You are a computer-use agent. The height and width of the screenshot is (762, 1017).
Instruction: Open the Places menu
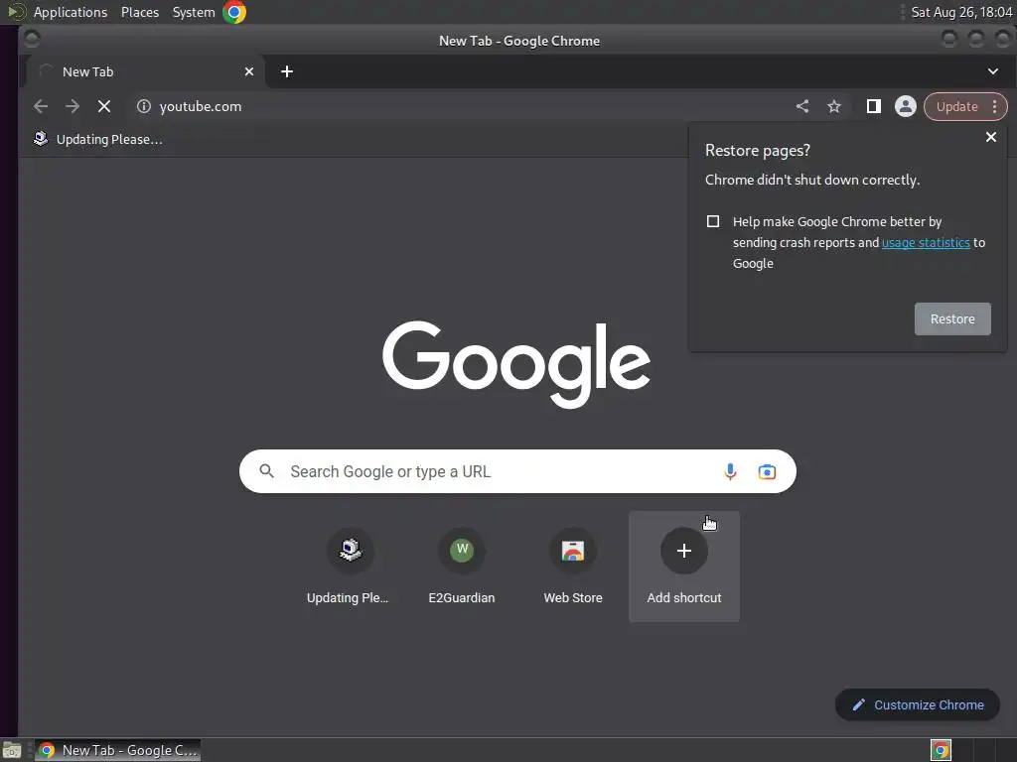point(140,12)
